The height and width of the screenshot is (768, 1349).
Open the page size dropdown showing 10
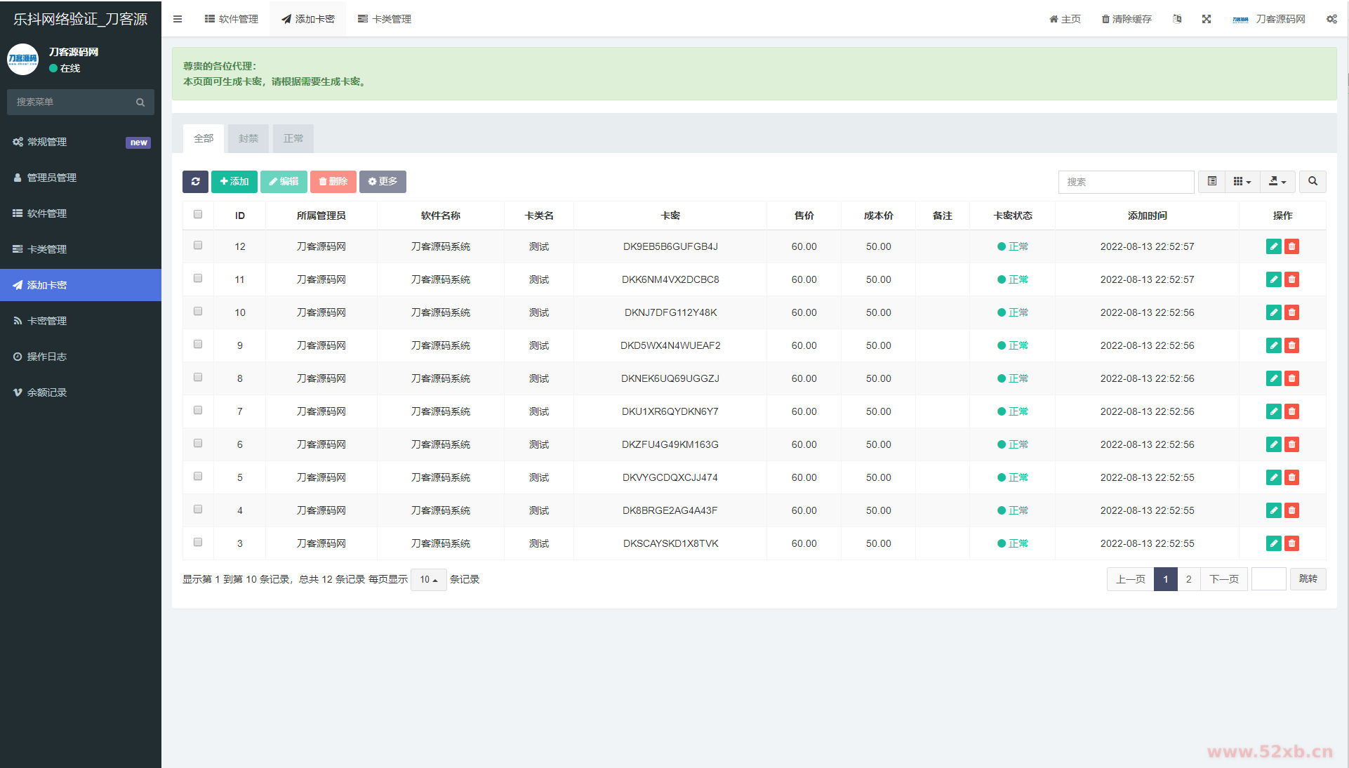pyautogui.click(x=428, y=580)
